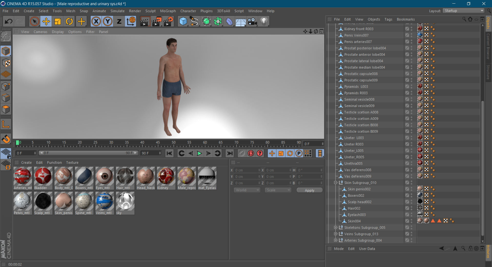Toggle the coordinate system world/object icon
This screenshot has height=267, width=492.
click(x=131, y=21)
